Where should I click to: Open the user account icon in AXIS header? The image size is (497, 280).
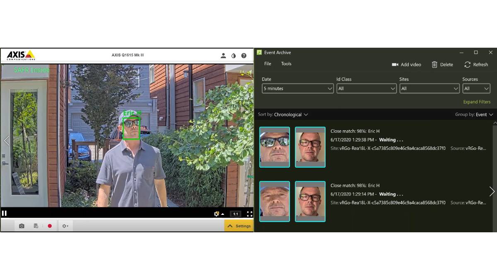(x=223, y=56)
